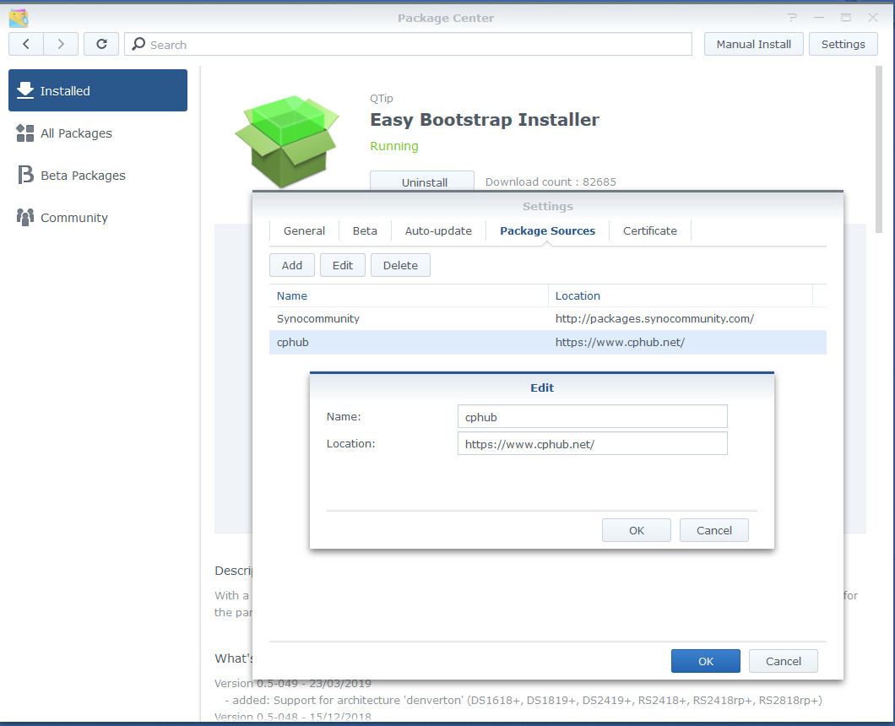Open the Manual Install dialog

753,44
